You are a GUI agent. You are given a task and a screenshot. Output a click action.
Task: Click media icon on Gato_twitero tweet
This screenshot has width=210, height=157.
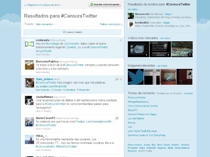pos(117,79)
